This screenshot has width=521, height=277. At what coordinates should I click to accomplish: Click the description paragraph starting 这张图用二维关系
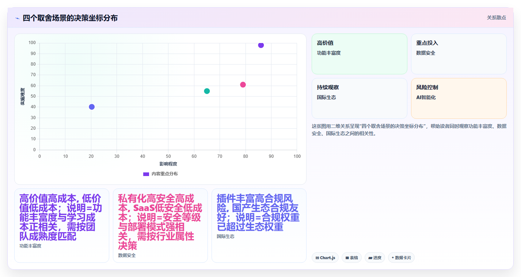tap(409, 130)
